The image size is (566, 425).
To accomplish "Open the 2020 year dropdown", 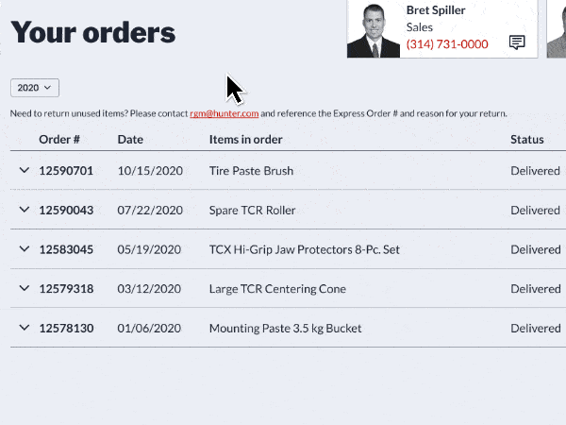I will (35, 88).
